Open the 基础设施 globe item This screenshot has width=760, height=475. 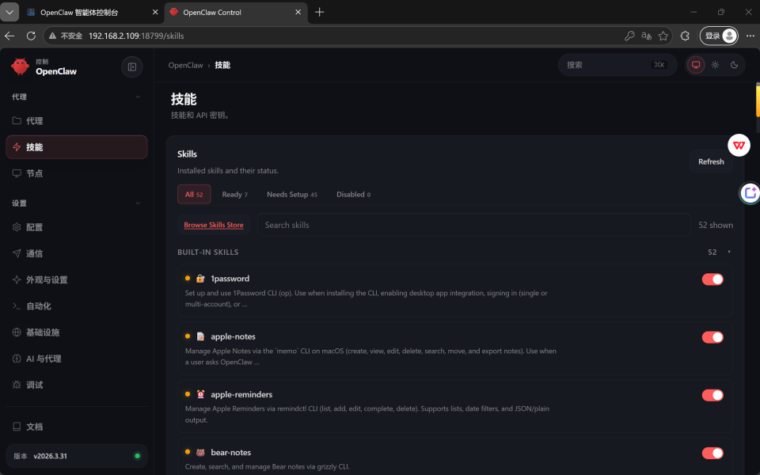pos(77,332)
